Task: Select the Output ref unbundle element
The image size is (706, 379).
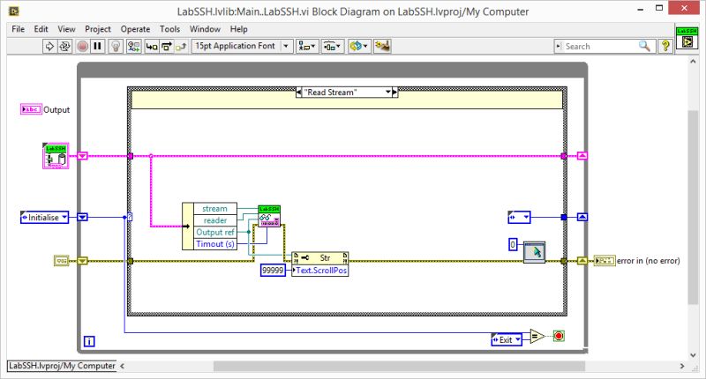Action: coord(214,232)
